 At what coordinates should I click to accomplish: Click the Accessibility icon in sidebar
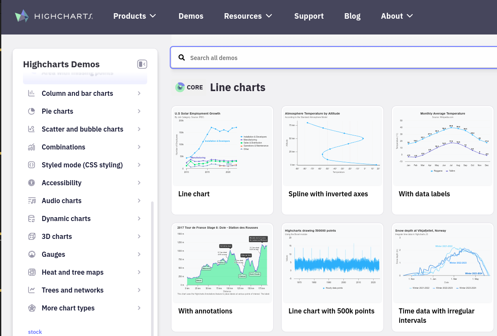tap(31, 183)
